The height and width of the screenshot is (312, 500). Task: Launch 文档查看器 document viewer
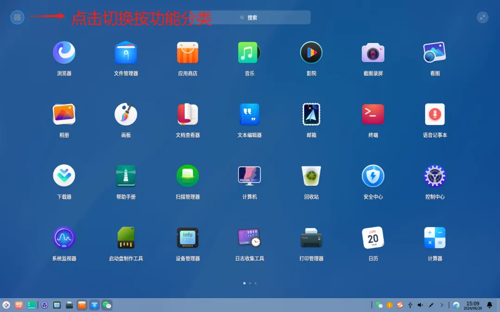pyautogui.click(x=187, y=114)
